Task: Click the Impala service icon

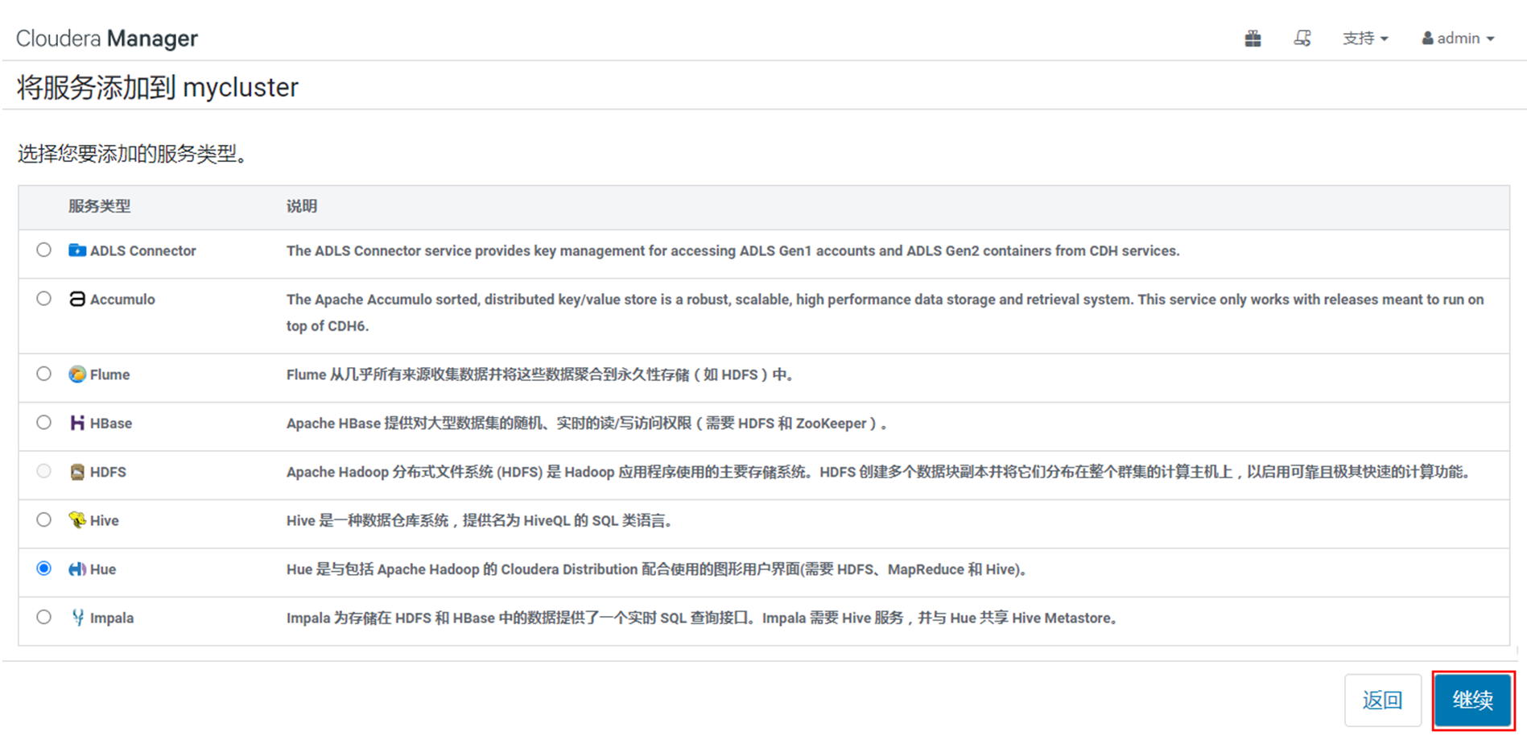Action: 77,618
